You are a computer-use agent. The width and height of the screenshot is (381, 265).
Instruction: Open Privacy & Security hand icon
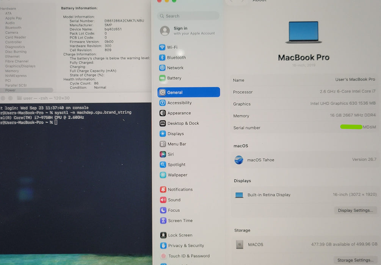163,245
